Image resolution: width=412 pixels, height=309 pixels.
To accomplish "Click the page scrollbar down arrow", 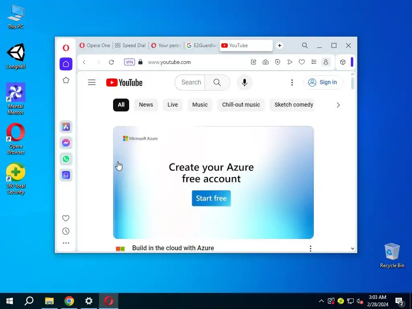I will [x=352, y=248].
